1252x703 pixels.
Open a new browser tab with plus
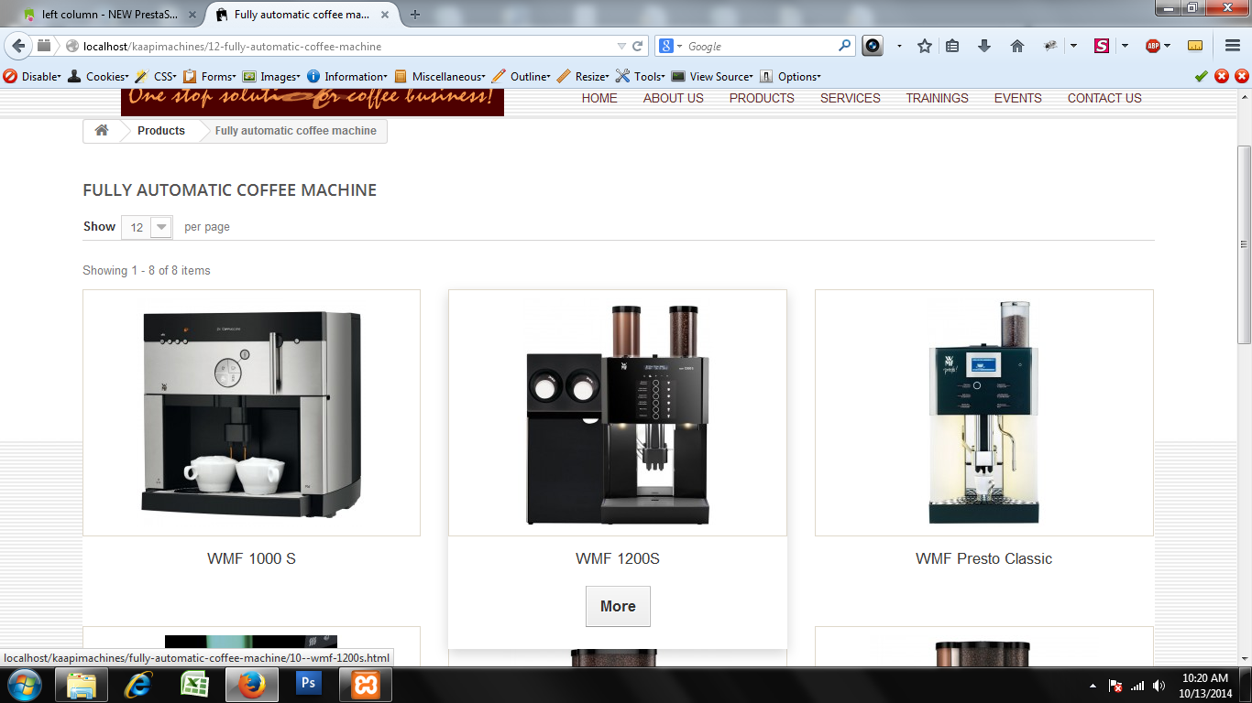415,15
